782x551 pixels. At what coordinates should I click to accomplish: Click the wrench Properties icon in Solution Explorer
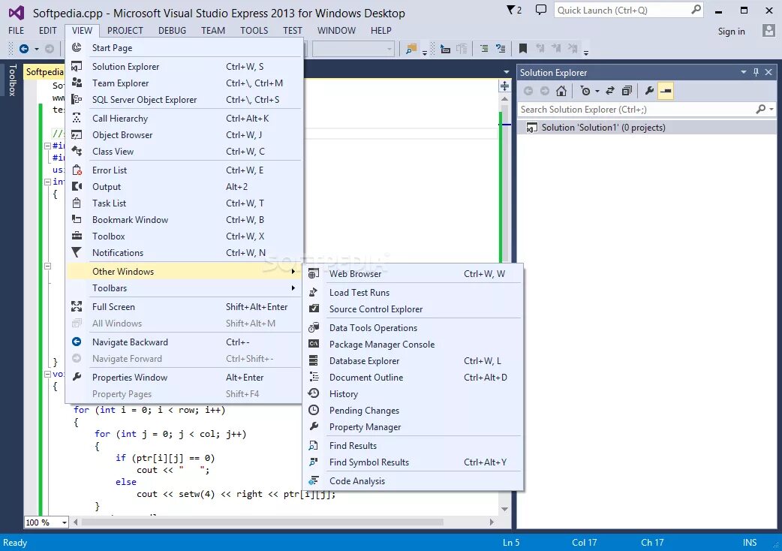click(649, 91)
